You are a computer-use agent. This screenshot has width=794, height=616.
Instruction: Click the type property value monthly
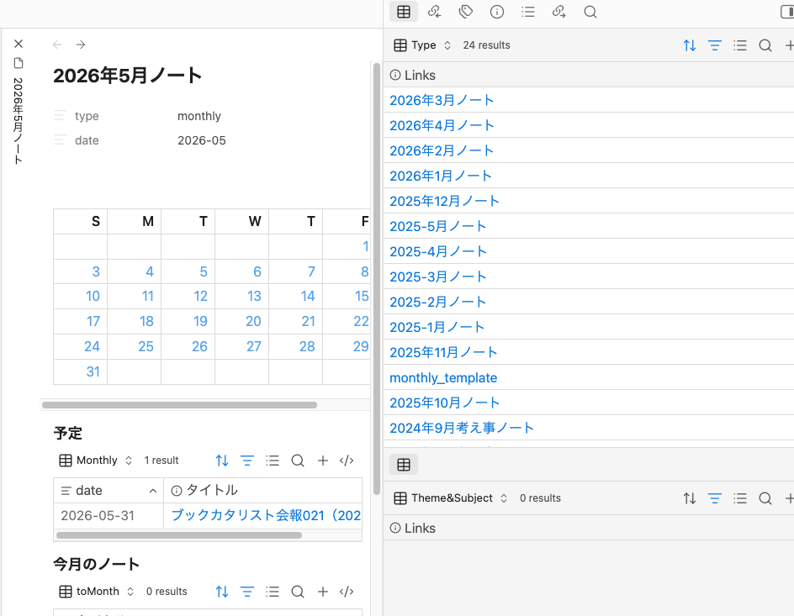[x=199, y=116]
